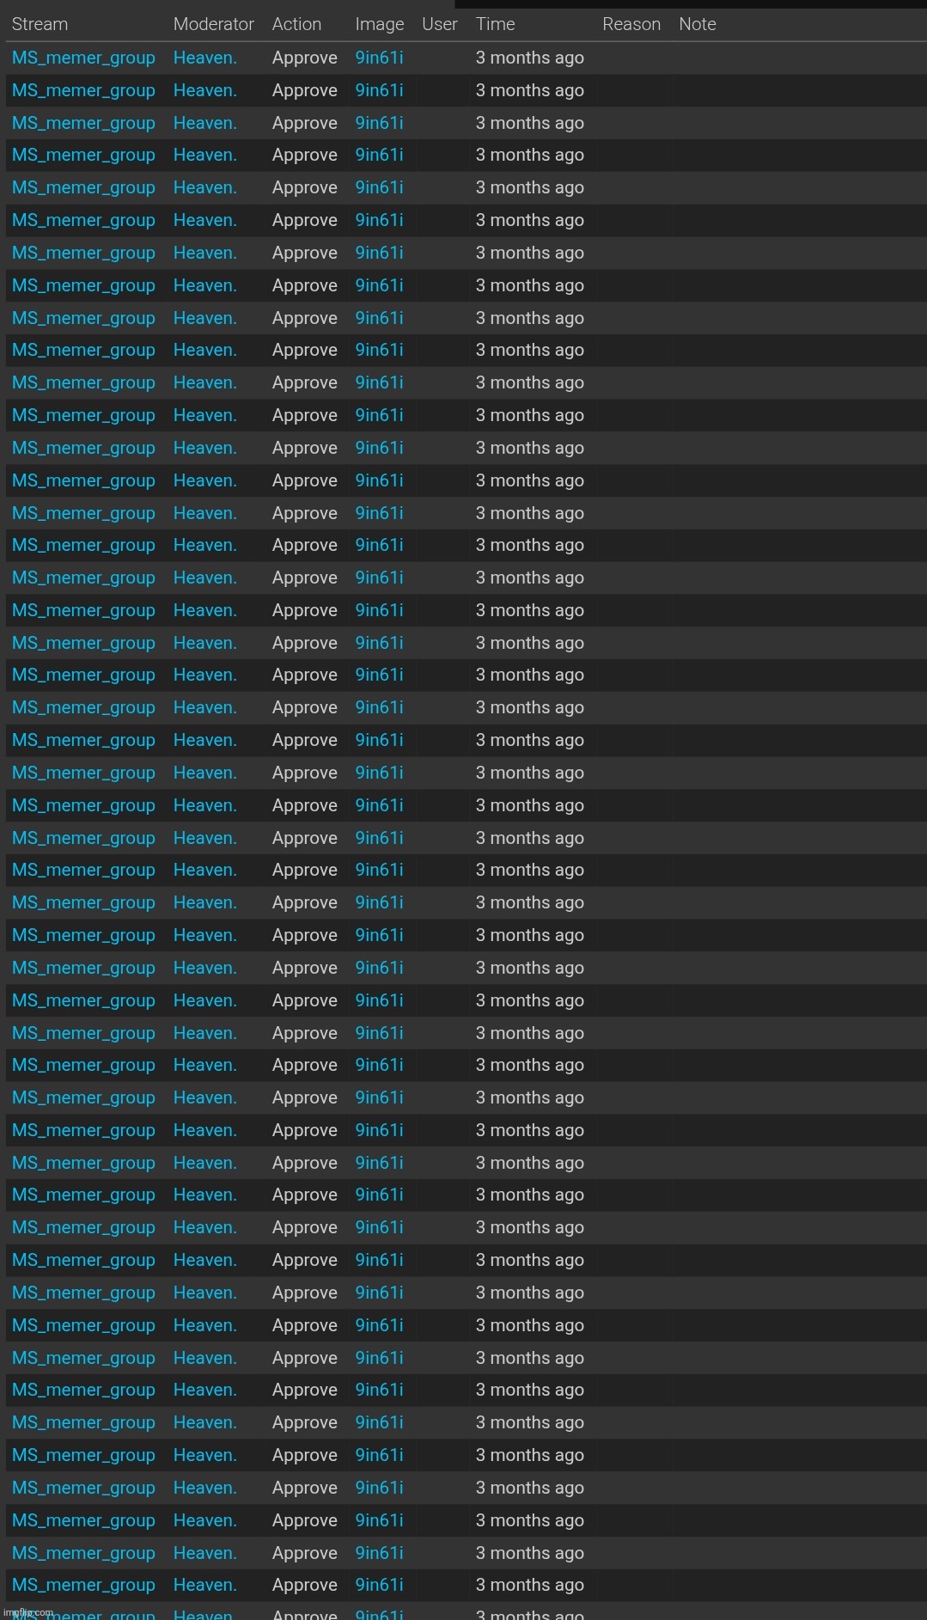Open MS_memer_group link in second log row

pyautogui.click(x=83, y=90)
